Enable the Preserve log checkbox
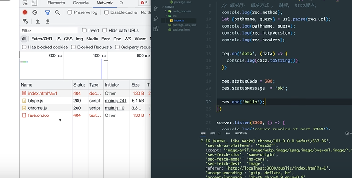Image resolution: width=352 pixels, height=178 pixels. coord(69,12)
